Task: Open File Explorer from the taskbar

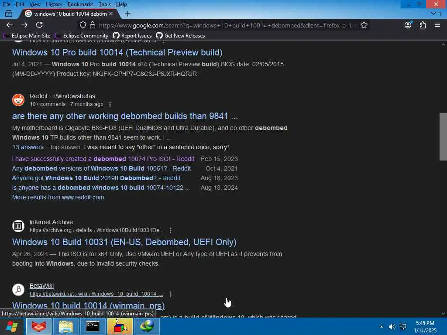Action: 66,326
